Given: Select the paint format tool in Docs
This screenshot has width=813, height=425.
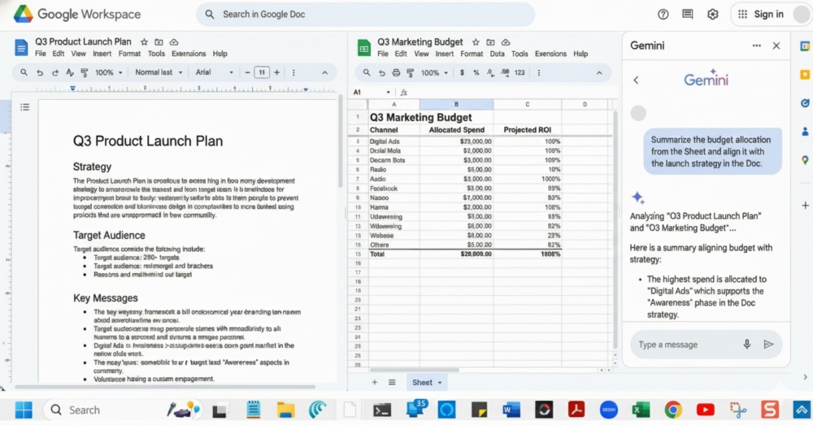Looking at the screenshot, I should click(85, 72).
